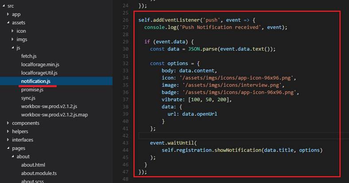Expand the components folder arrow
This screenshot has height=183, width=349.
8,123
